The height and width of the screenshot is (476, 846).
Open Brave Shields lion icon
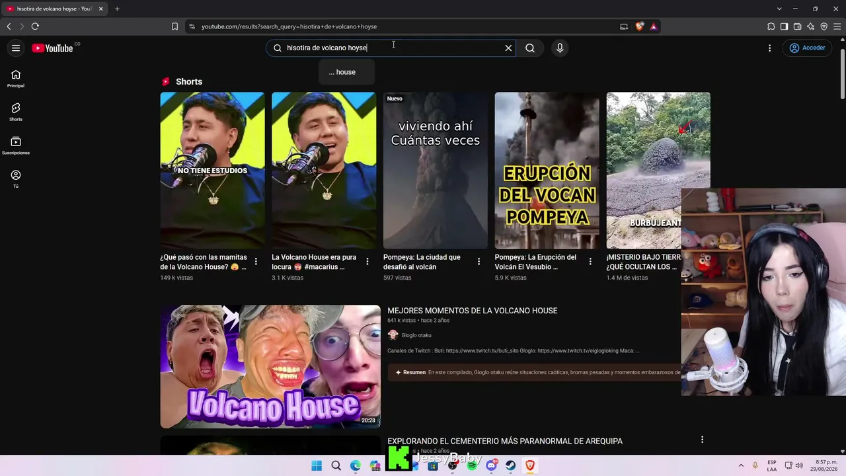pos(639,26)
